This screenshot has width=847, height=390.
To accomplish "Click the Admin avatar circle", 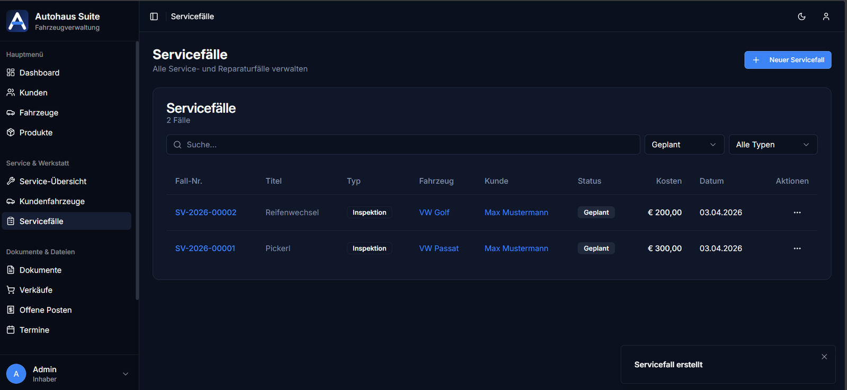I will (x=16, y=374).
